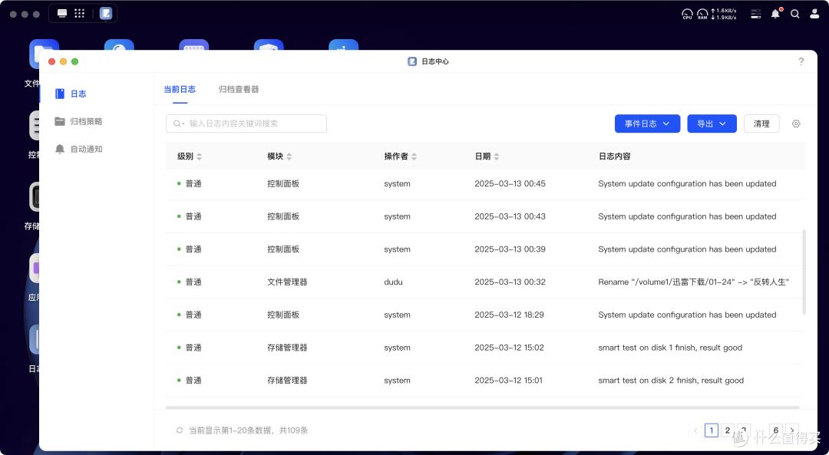Open the CPU usage monitor gauge

tap(687, 14)
